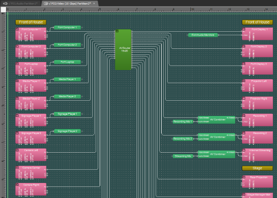Click the corner icon of FoH Display 2 block
Viewport: 277px width, 198px height.
click(x=244, y=46)
